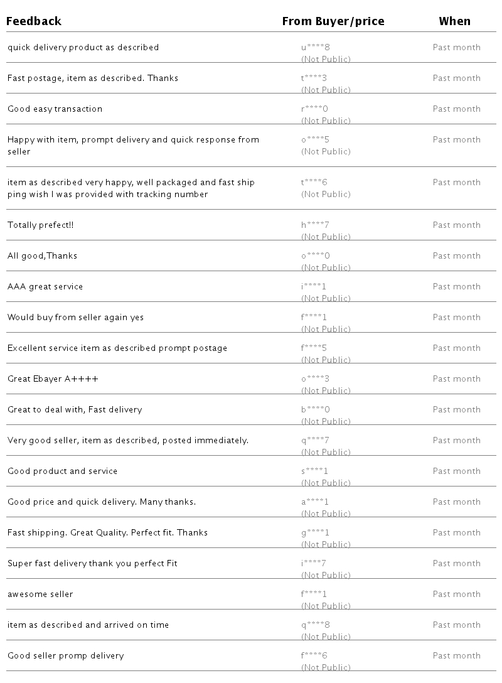Click "Past month" beside "Good seller promp delivery"
This screenshot has height=683, width=502.
(456, 656)
